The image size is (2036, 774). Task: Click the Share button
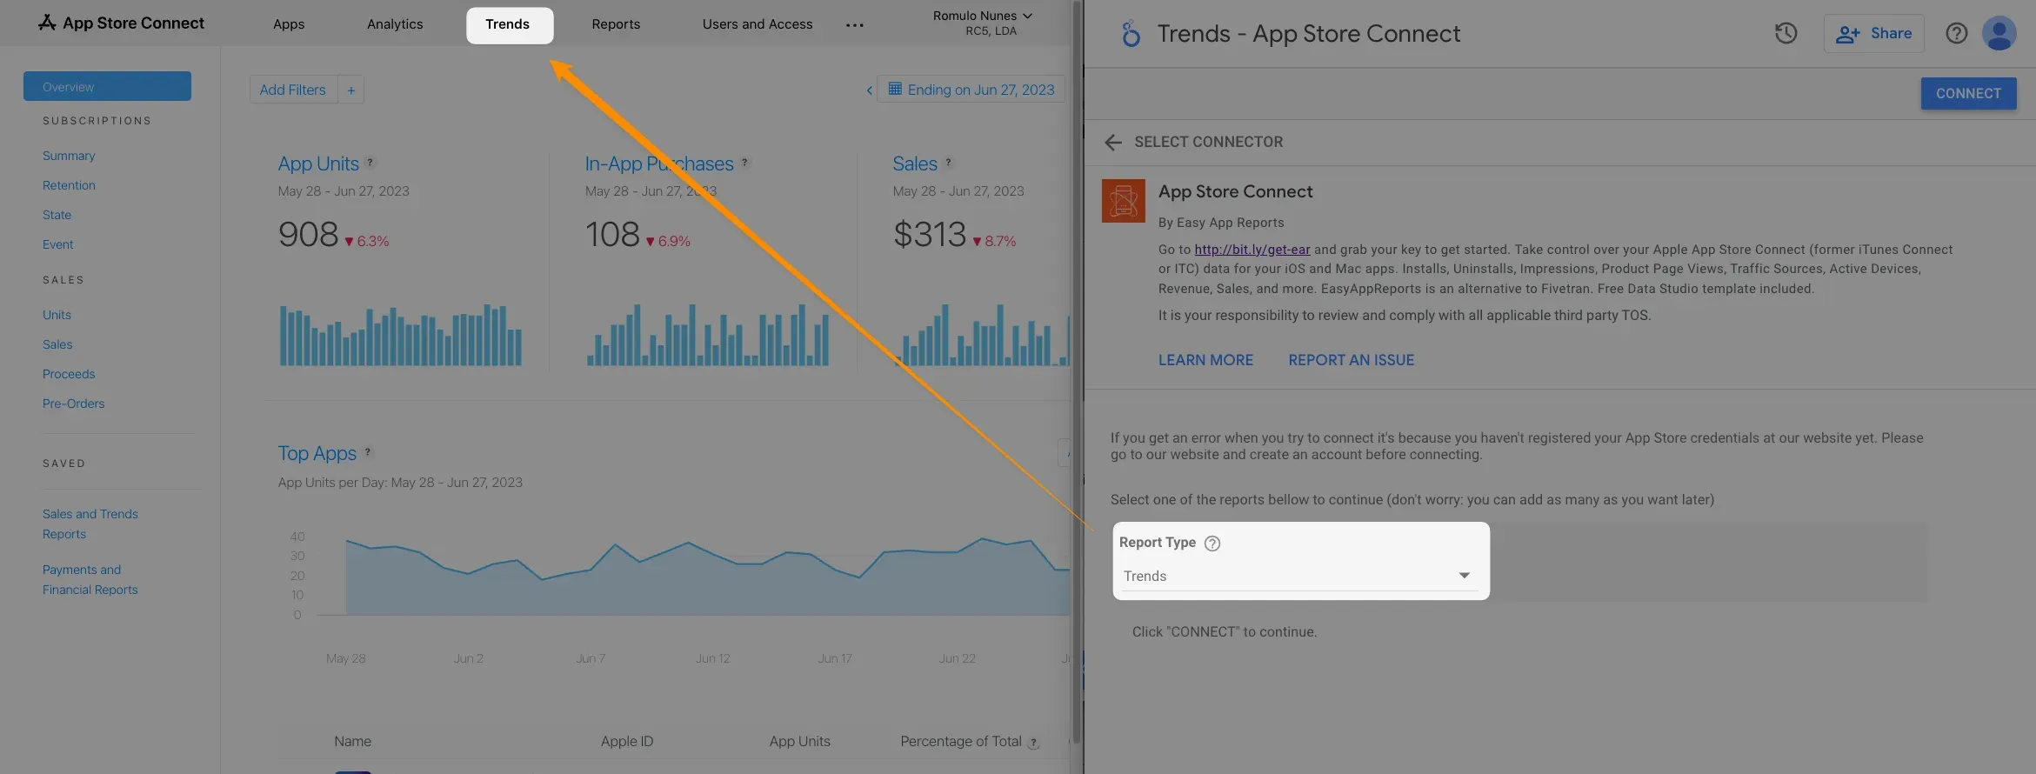[1873, 33]
